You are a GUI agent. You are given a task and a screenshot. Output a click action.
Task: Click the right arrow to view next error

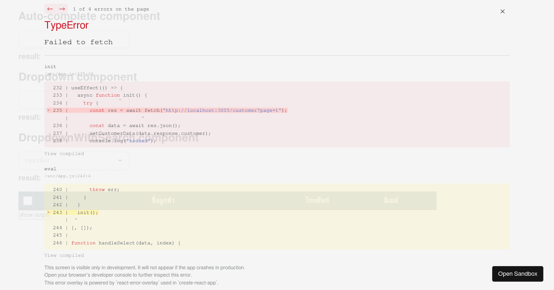click(62, 9)
